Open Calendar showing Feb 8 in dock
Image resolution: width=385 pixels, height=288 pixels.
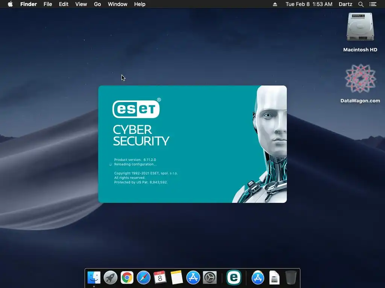pos(160,277)
